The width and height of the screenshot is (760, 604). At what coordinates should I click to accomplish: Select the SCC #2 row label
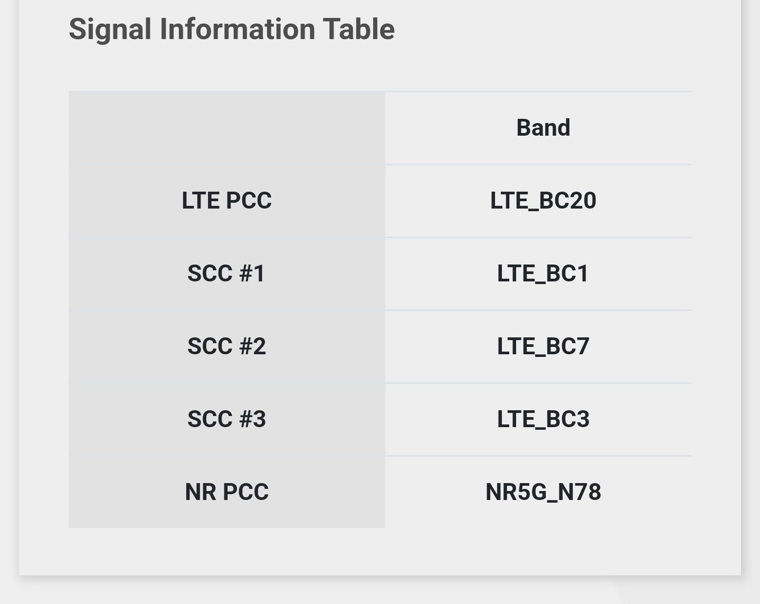coord(227,346)
